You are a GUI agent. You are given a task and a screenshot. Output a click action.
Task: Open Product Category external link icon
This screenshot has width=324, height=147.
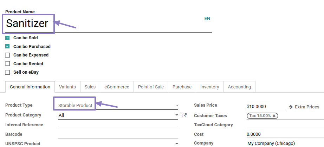coord(184,115)
